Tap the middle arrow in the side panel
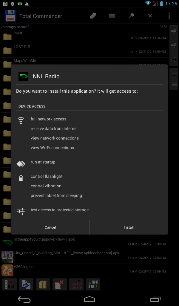The image size is (179, 306). pos(174,45)
